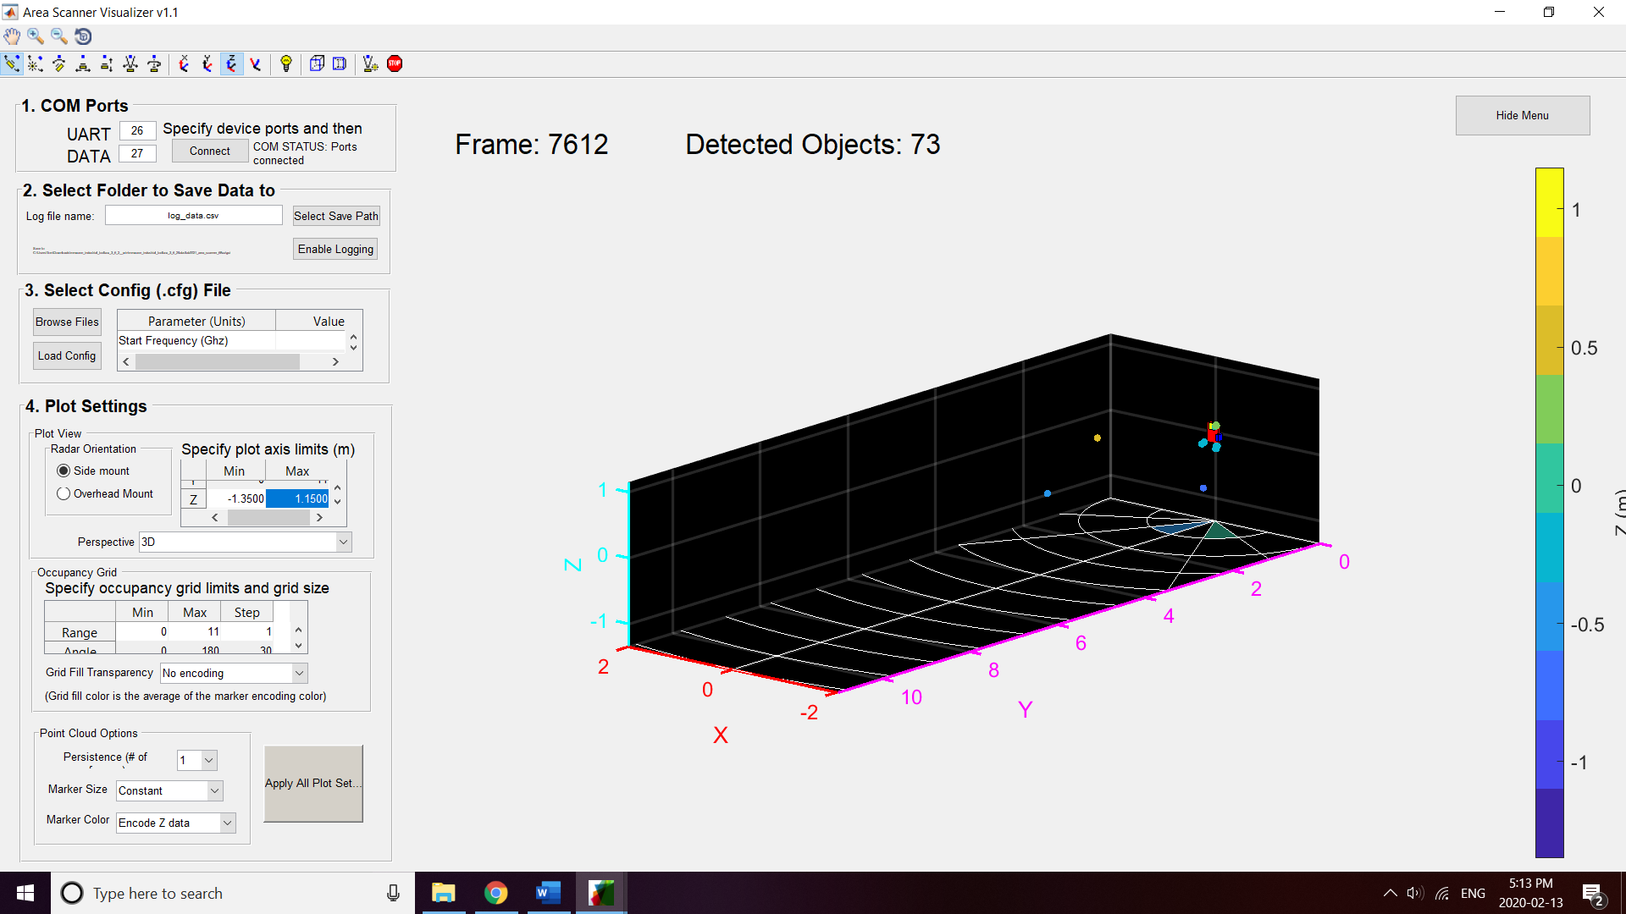Activate the Zoom In magnifier tool
The height and width of the screenshot is (914, 1626).
36,36
